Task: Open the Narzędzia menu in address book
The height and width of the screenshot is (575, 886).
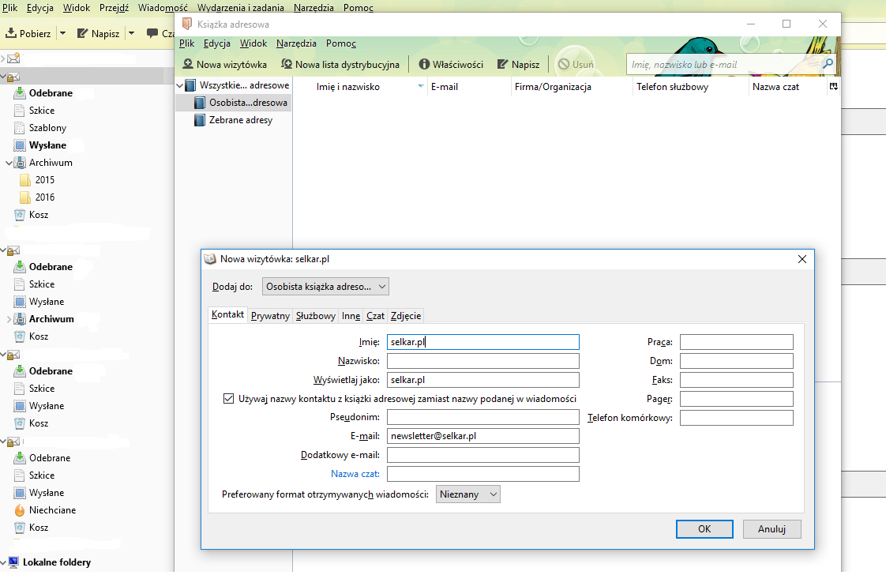Action: (x=296, y=43)
